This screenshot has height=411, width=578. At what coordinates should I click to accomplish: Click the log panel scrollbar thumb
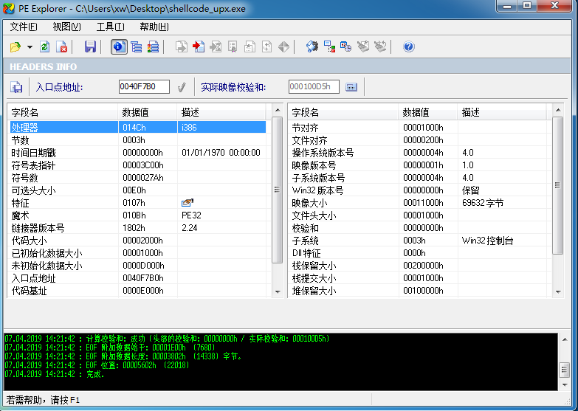point(565,370)
